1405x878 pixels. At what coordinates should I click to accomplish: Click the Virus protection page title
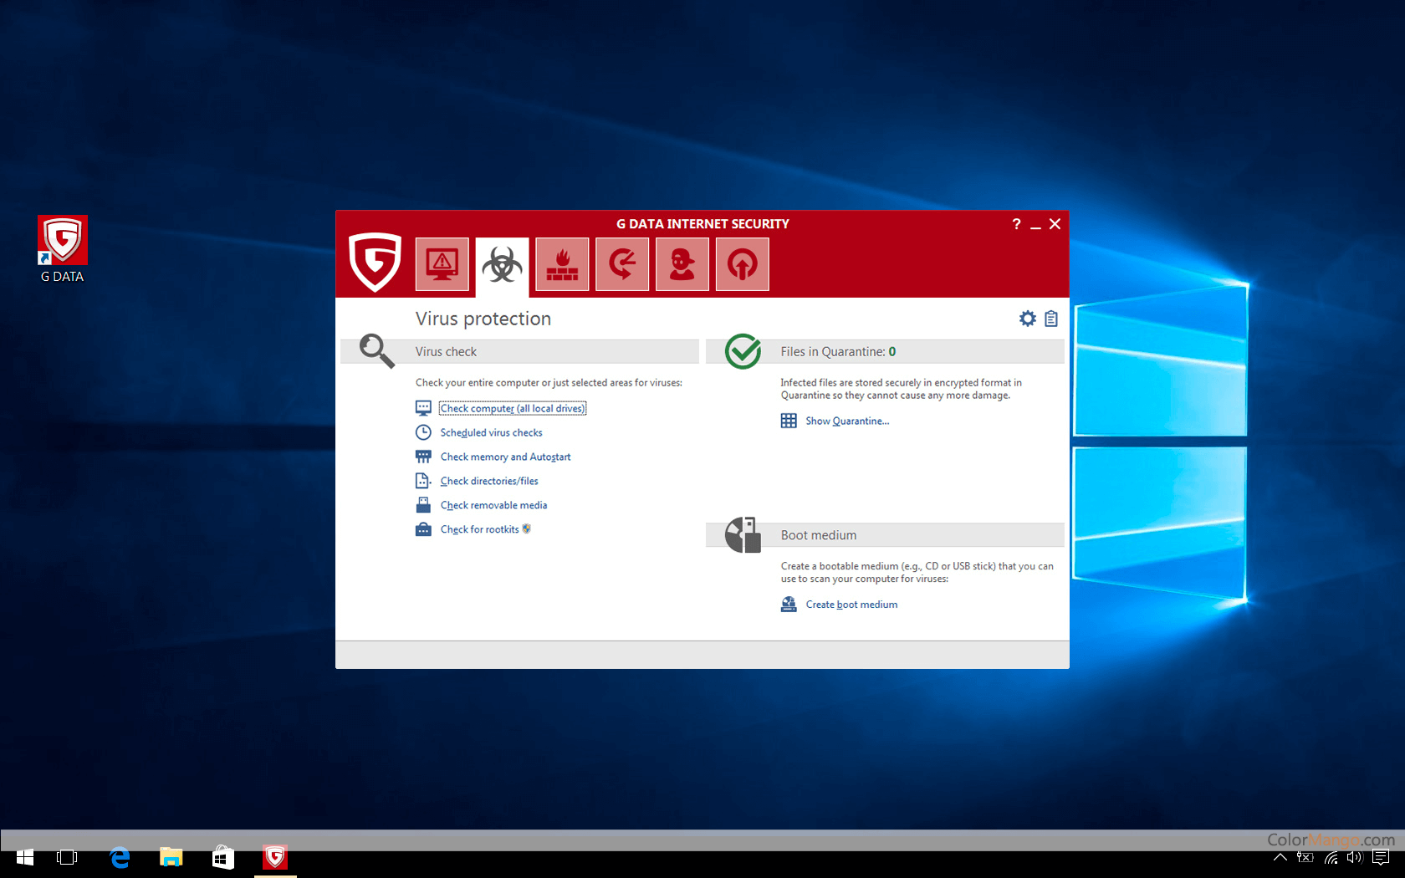coord(483,319)
